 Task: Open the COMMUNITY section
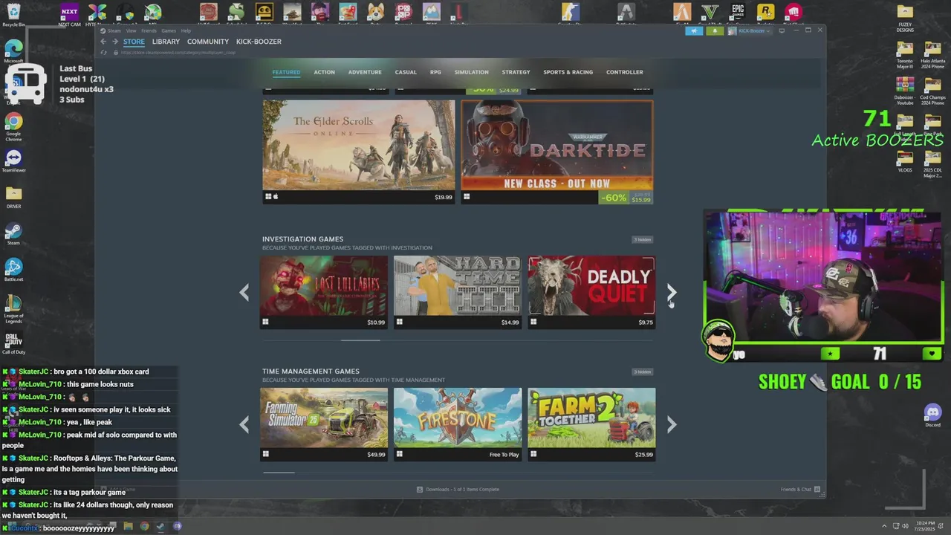click(x=208, y=42)
